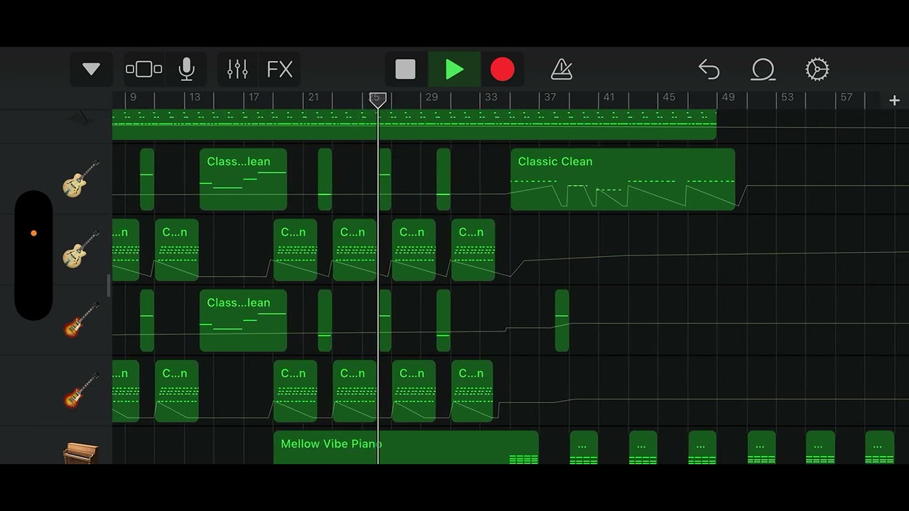909x511 pixels.
Task: Tap the track header scroll handle
Action: click(109, 286)
